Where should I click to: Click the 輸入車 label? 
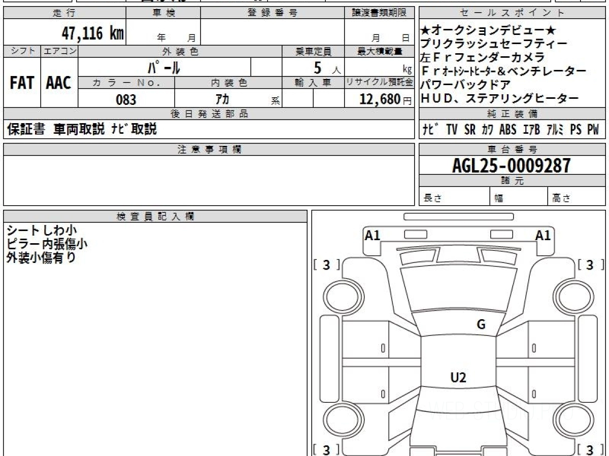coord(313,83)
